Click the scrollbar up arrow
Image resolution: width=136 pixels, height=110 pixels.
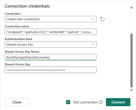pos(131,8)
